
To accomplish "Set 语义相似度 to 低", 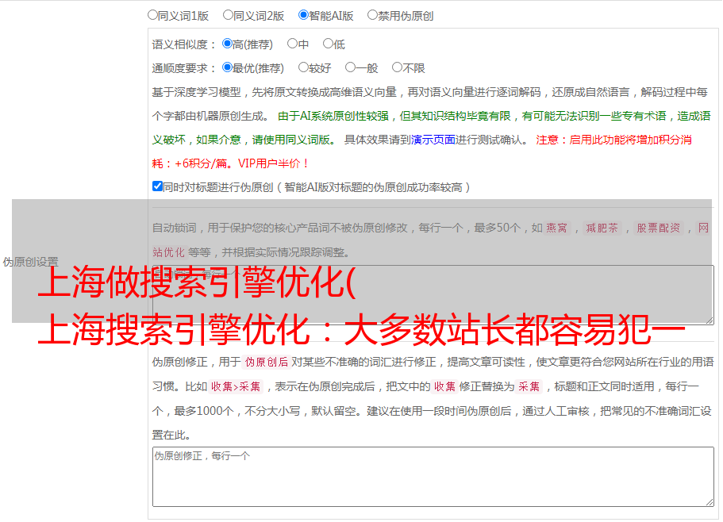I will pos(328,44).
